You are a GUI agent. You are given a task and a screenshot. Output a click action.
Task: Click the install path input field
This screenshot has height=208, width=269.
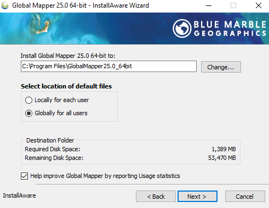click(108, 67)
